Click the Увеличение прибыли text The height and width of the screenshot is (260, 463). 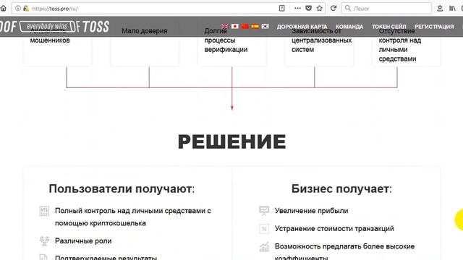click(x=312, y=211)
